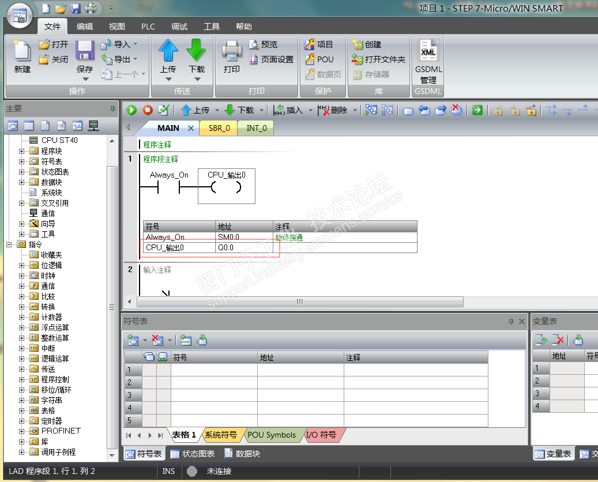Image resolution: width=598 pixels, height=482 pixels.
Task: Click the Download green arrow in ribbon
Action: (x=197, y=50)
